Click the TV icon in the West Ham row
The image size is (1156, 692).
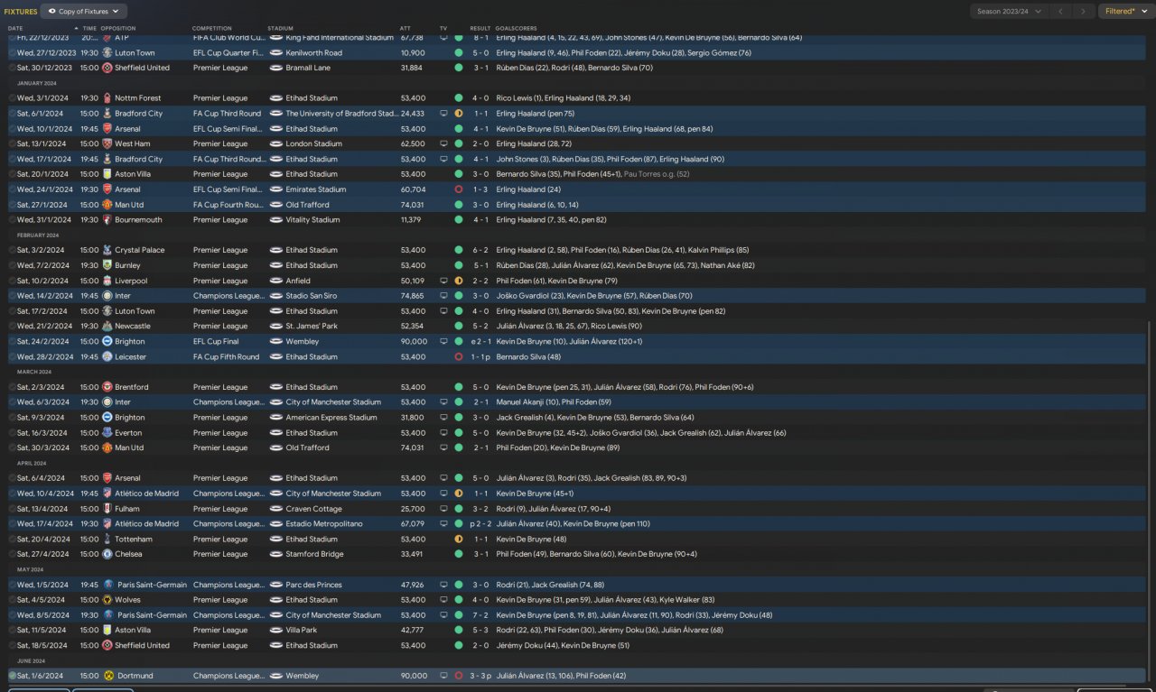443,144
